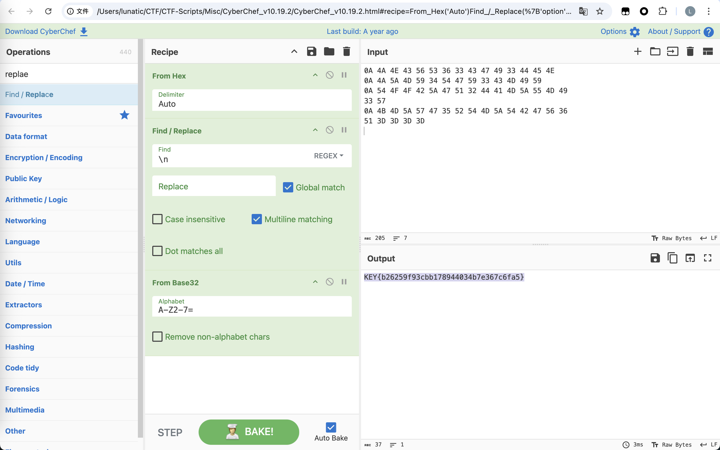Change input end of line sequence LF
Viewport: 720px width, 450px height.
pyautogui.click(x=709, y=238)
